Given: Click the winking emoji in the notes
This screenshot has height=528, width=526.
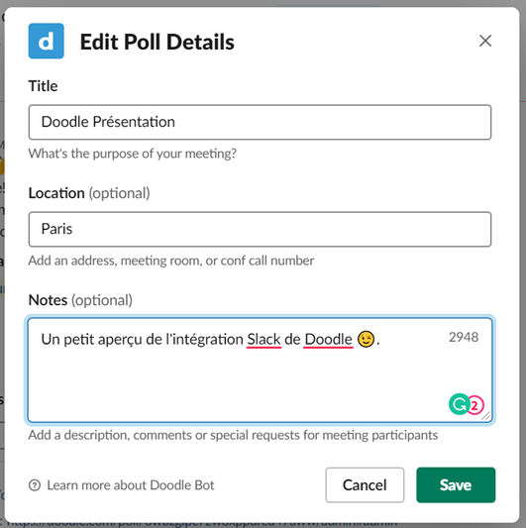Looking at the screenshot, I should 367,339.
